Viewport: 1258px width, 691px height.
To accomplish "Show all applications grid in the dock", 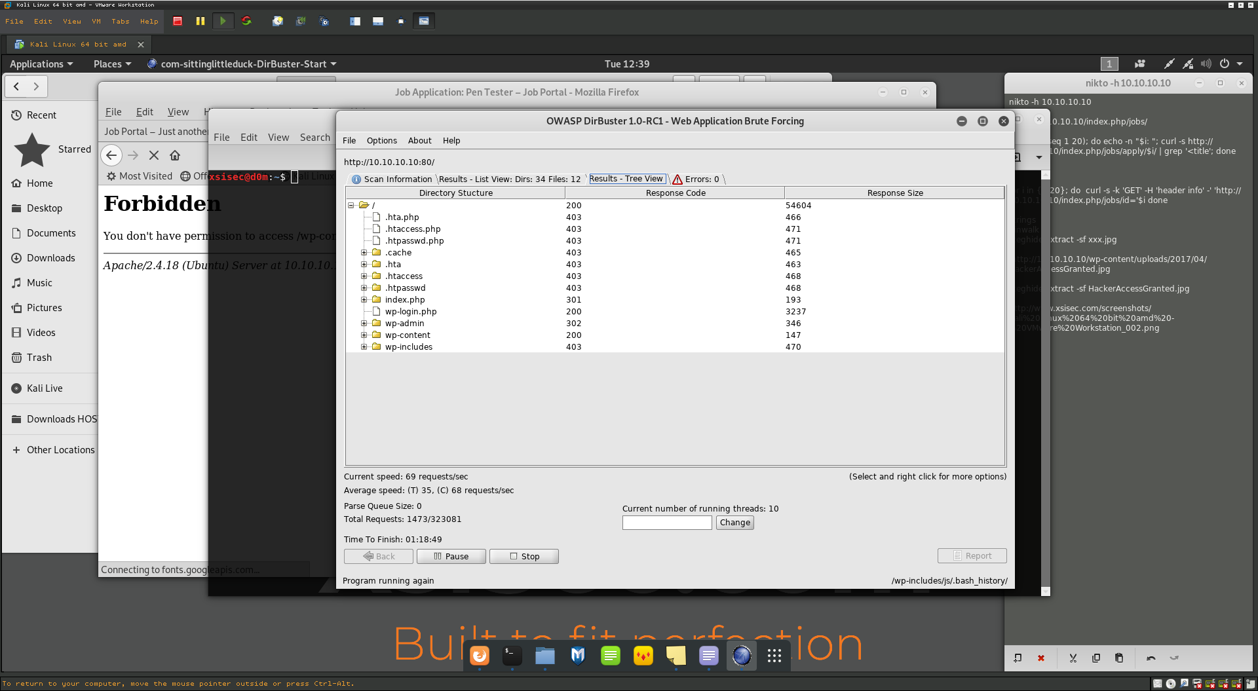I will pos(774,655).
